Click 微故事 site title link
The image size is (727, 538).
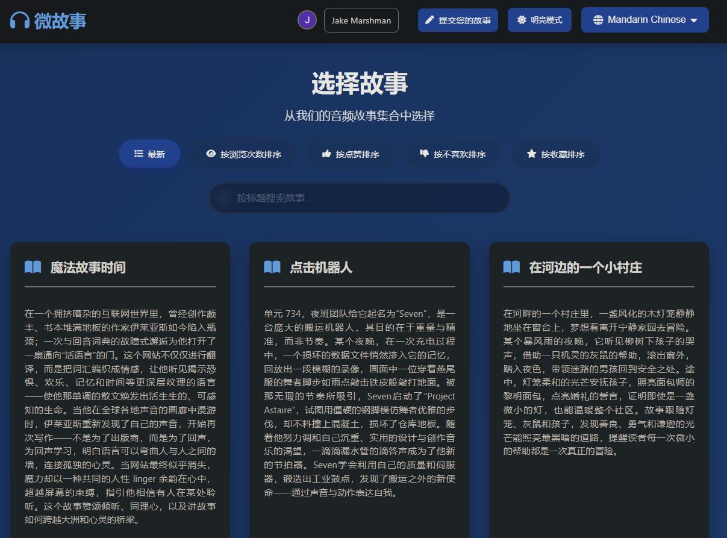(x=60, y=20)
